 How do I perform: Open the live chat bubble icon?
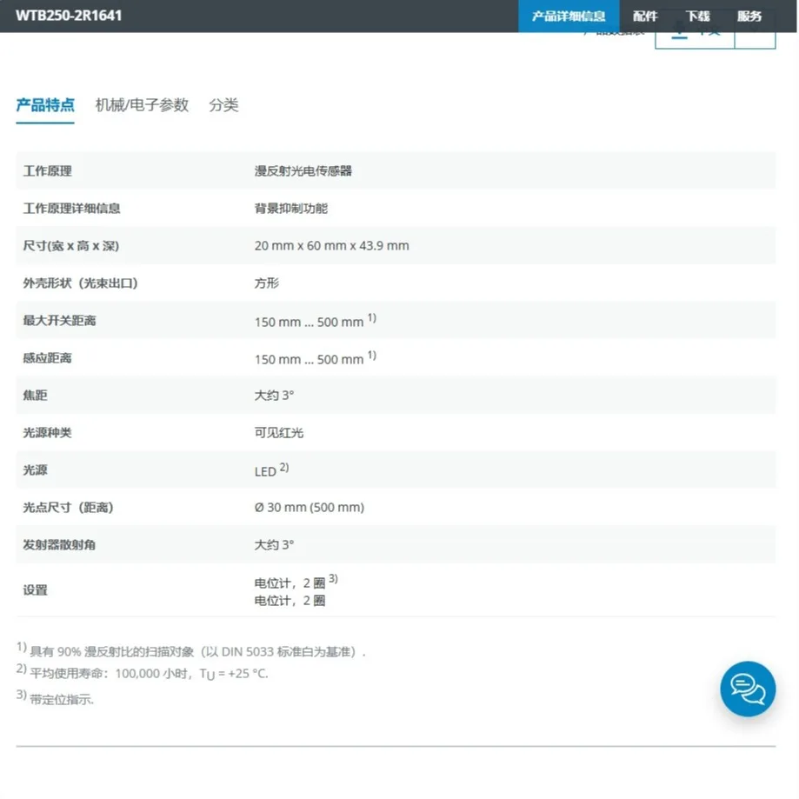748,689
